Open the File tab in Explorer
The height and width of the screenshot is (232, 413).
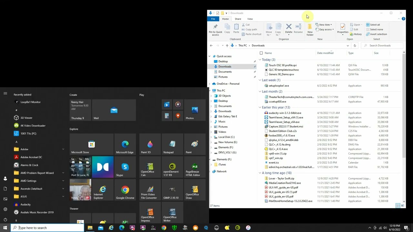(x=213, y=19)
